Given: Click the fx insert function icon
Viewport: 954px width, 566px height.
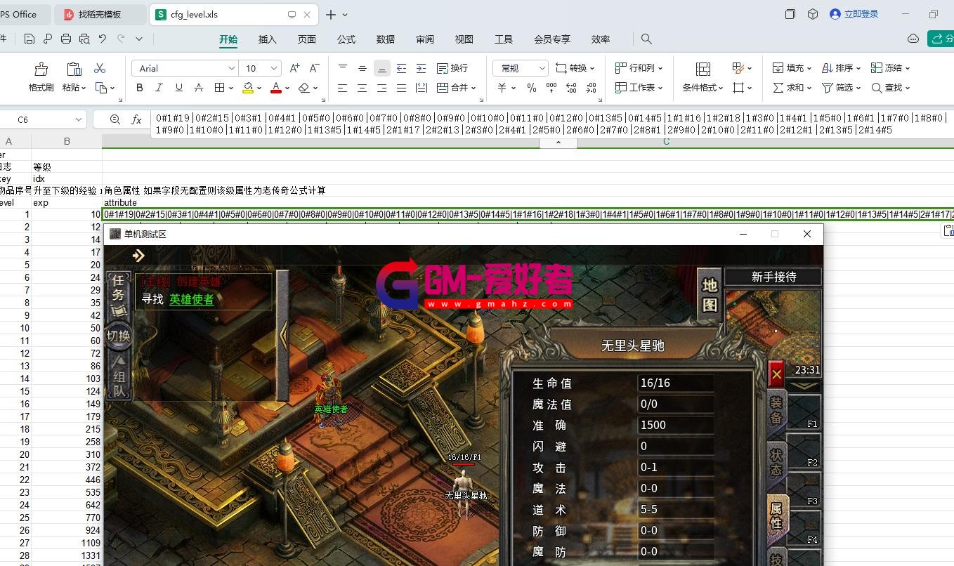Looking at the screenshot, I should coord(137,120).
